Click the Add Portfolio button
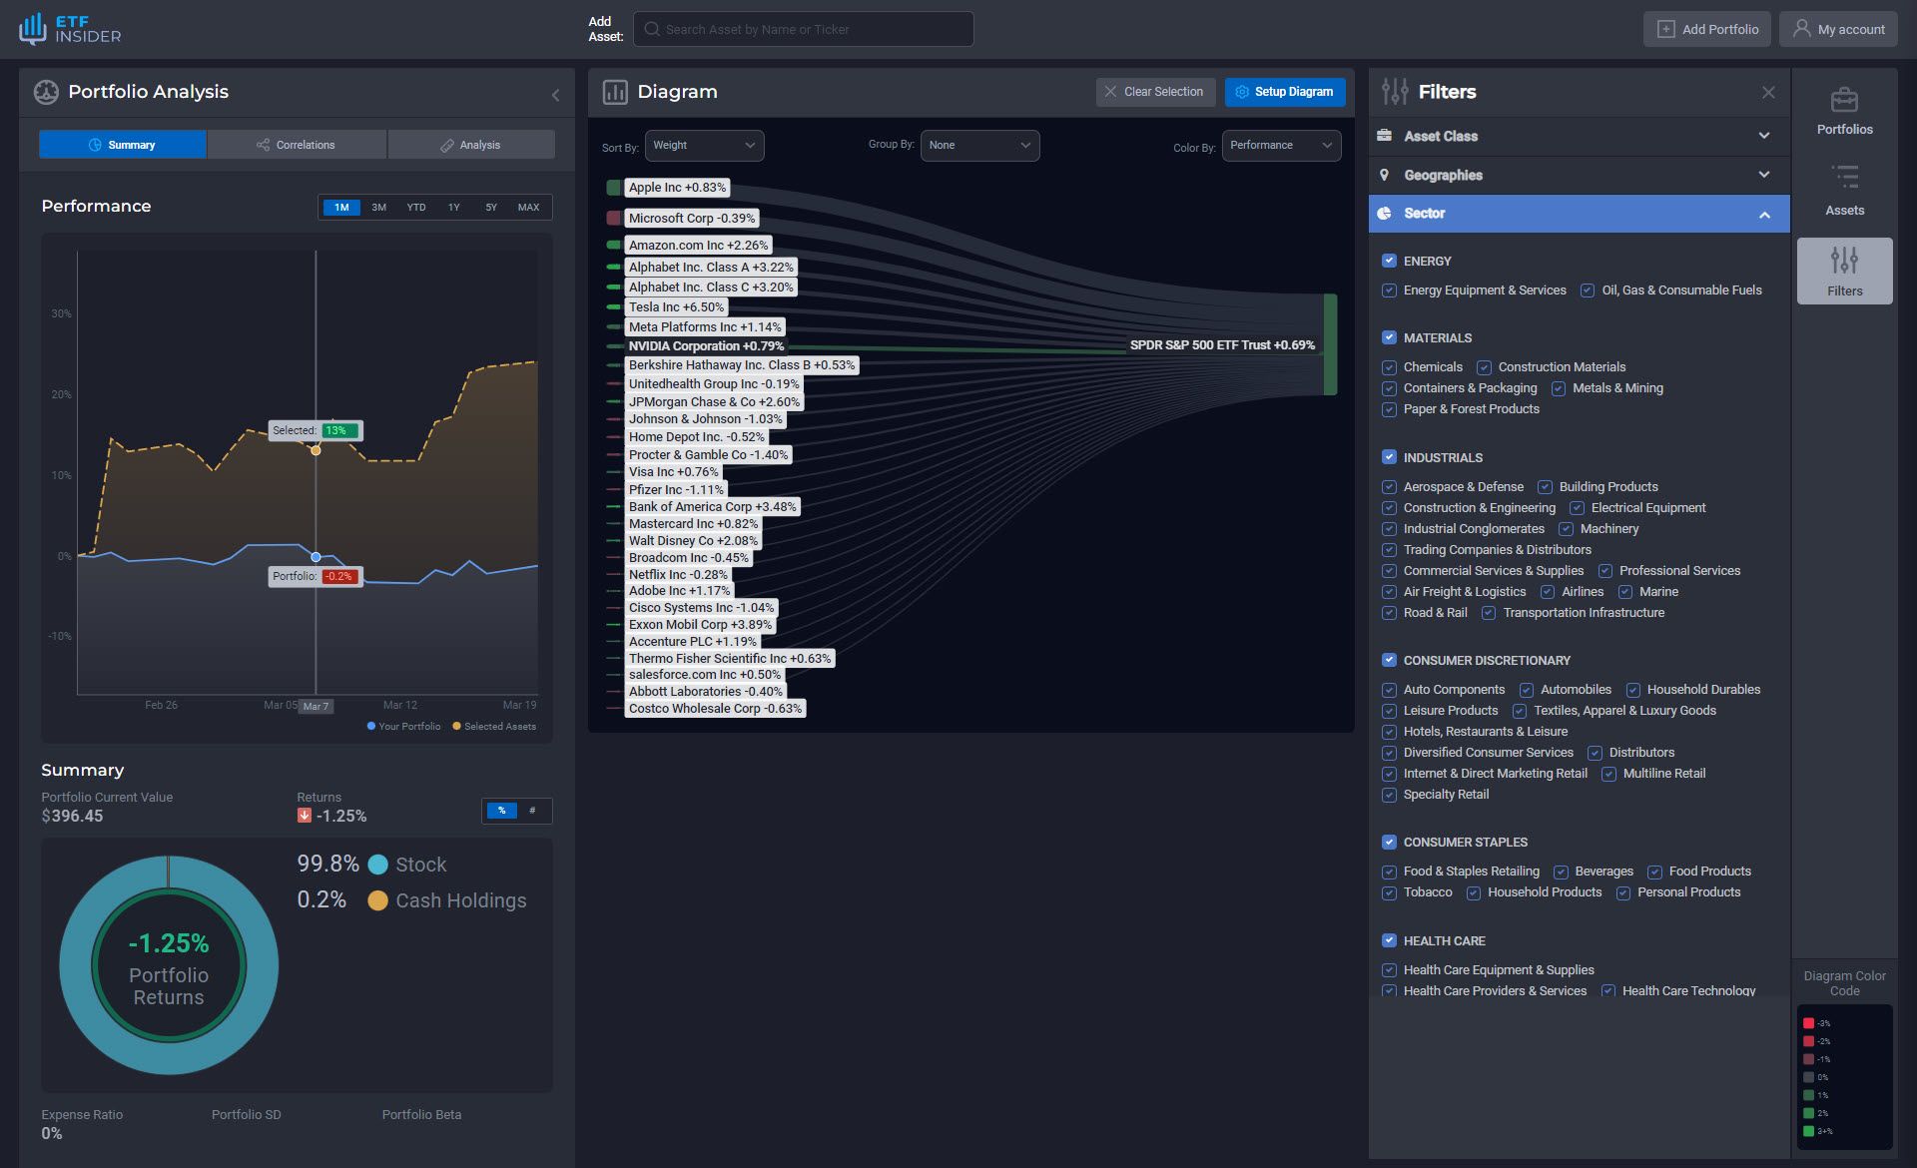1917x1168 pixels. [x=1706, y=29]
